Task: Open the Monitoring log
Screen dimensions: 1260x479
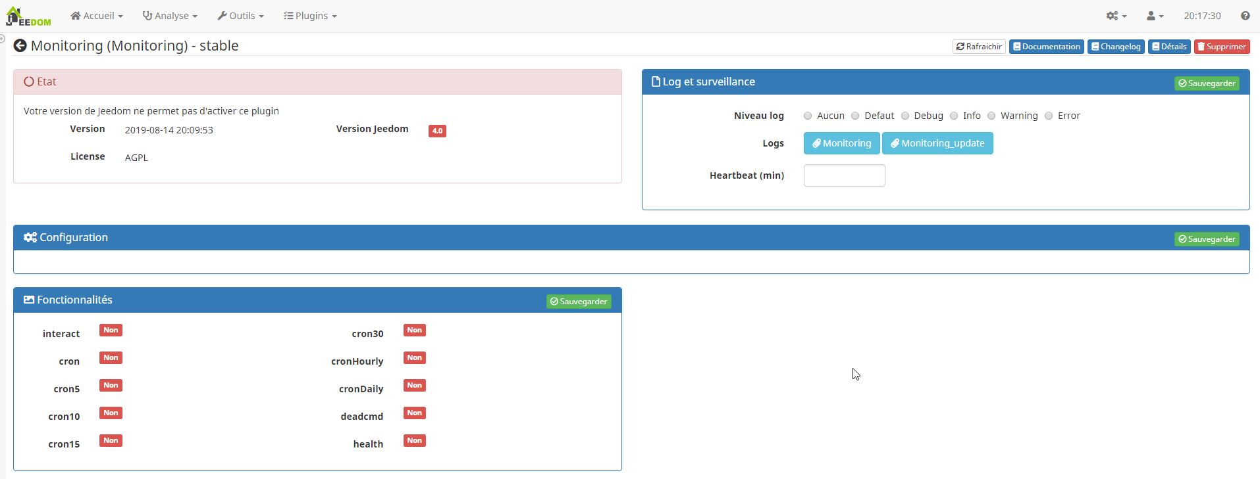Action: click(841, 143)
